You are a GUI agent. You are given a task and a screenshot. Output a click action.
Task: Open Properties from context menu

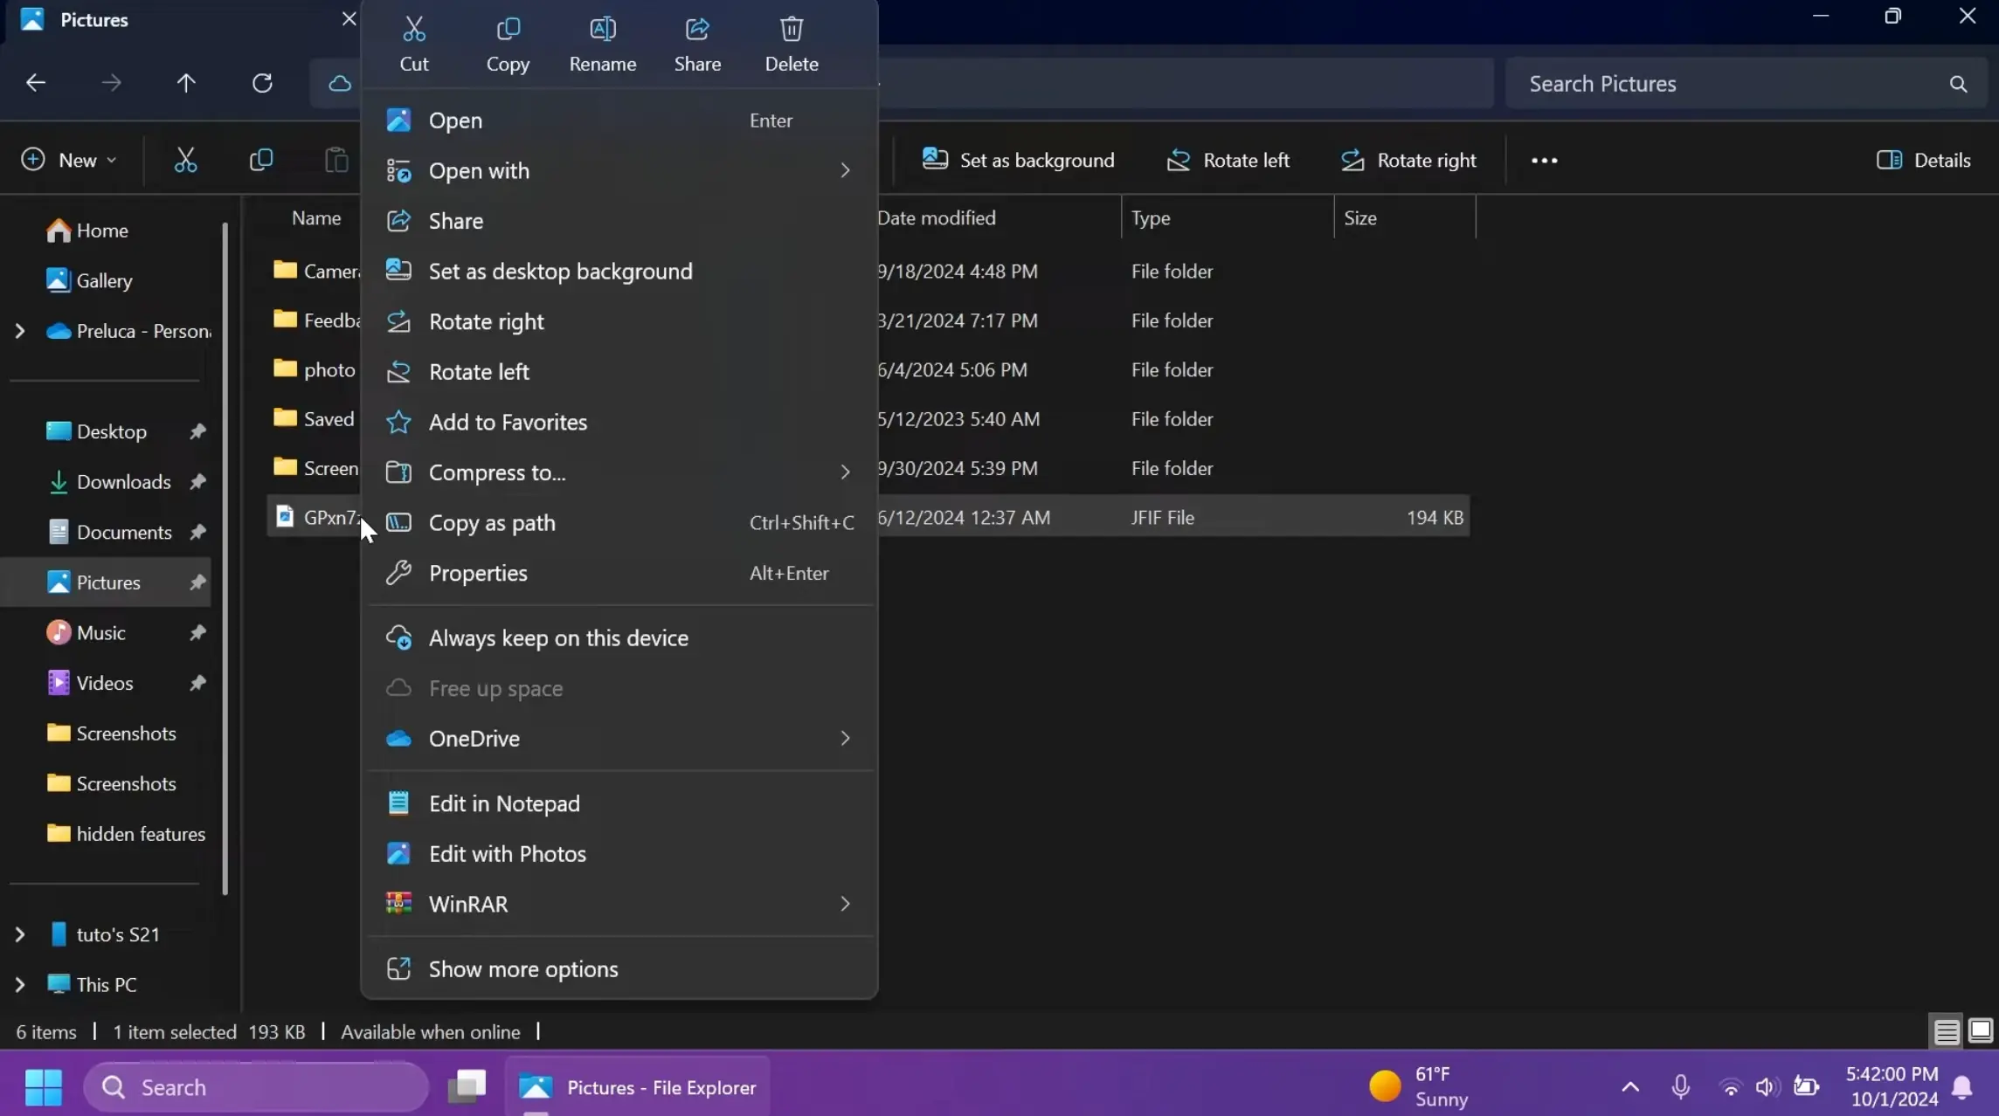619,573
